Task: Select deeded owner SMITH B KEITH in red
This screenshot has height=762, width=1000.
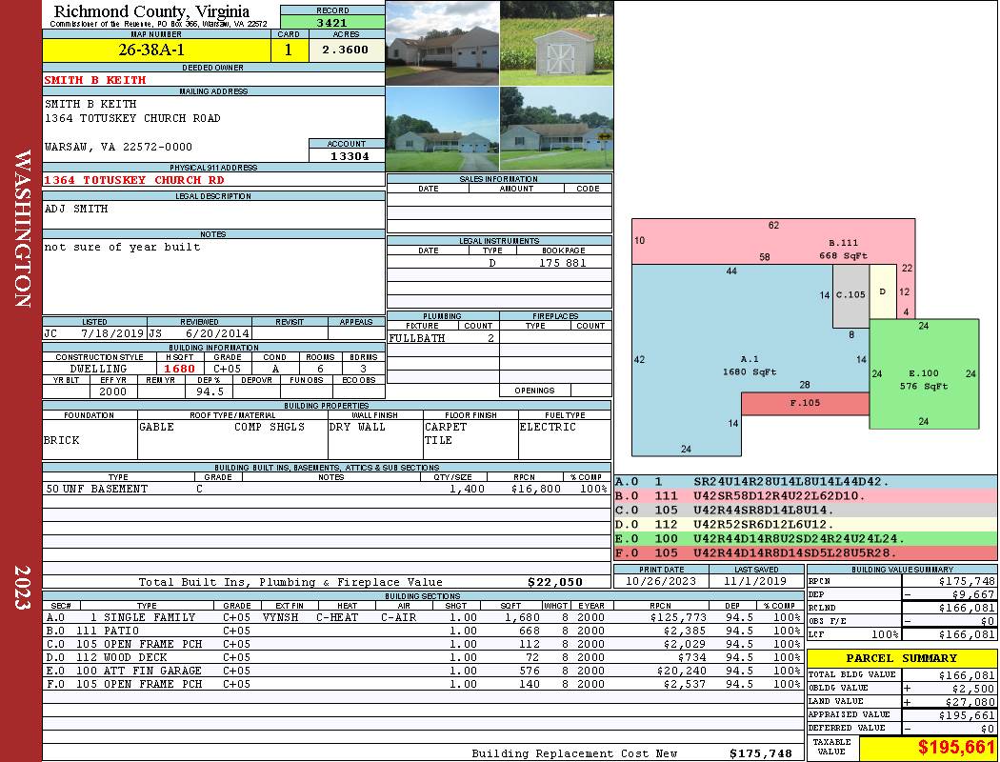Action: point(95,80)
